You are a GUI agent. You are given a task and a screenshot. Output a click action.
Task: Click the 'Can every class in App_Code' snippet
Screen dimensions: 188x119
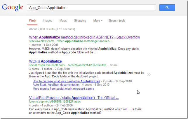click(x=85, y=111)
